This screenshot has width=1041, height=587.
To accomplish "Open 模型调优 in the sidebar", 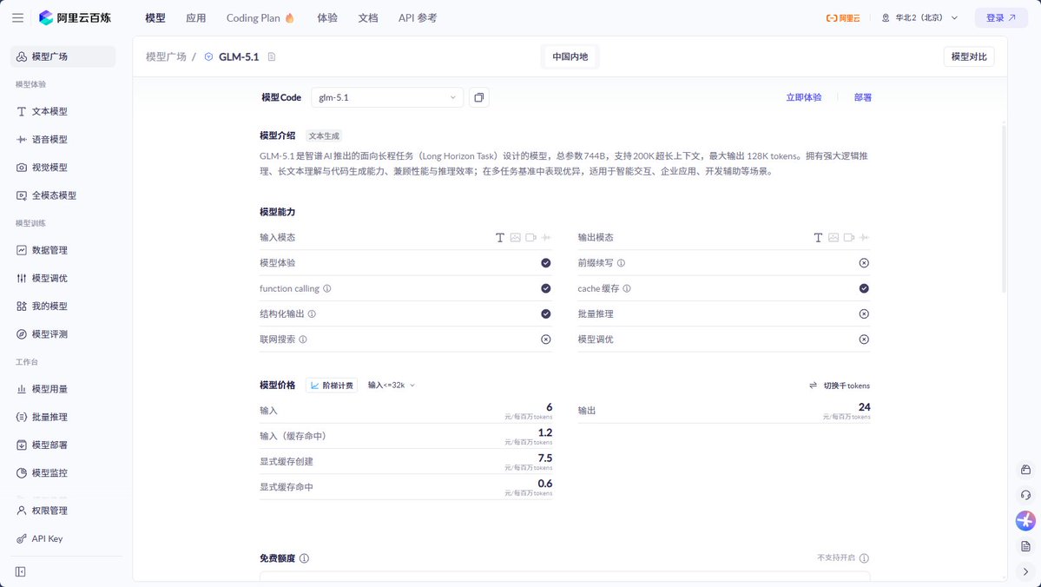I will pos(63,278).
